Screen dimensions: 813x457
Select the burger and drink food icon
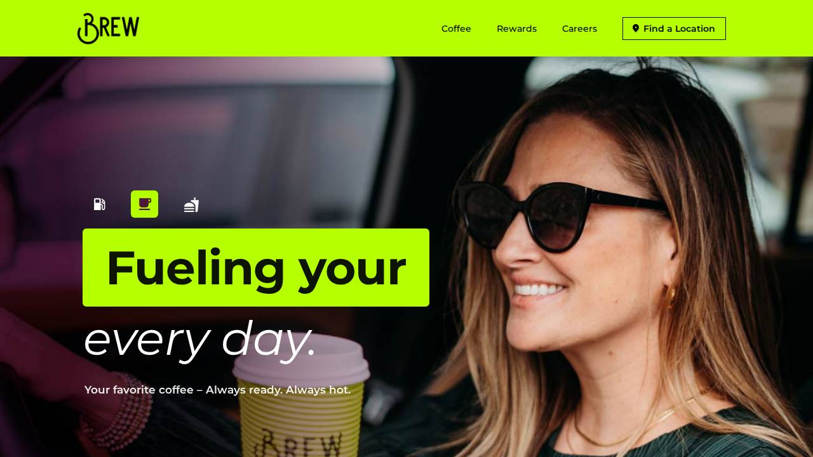(x=191, y=204)
